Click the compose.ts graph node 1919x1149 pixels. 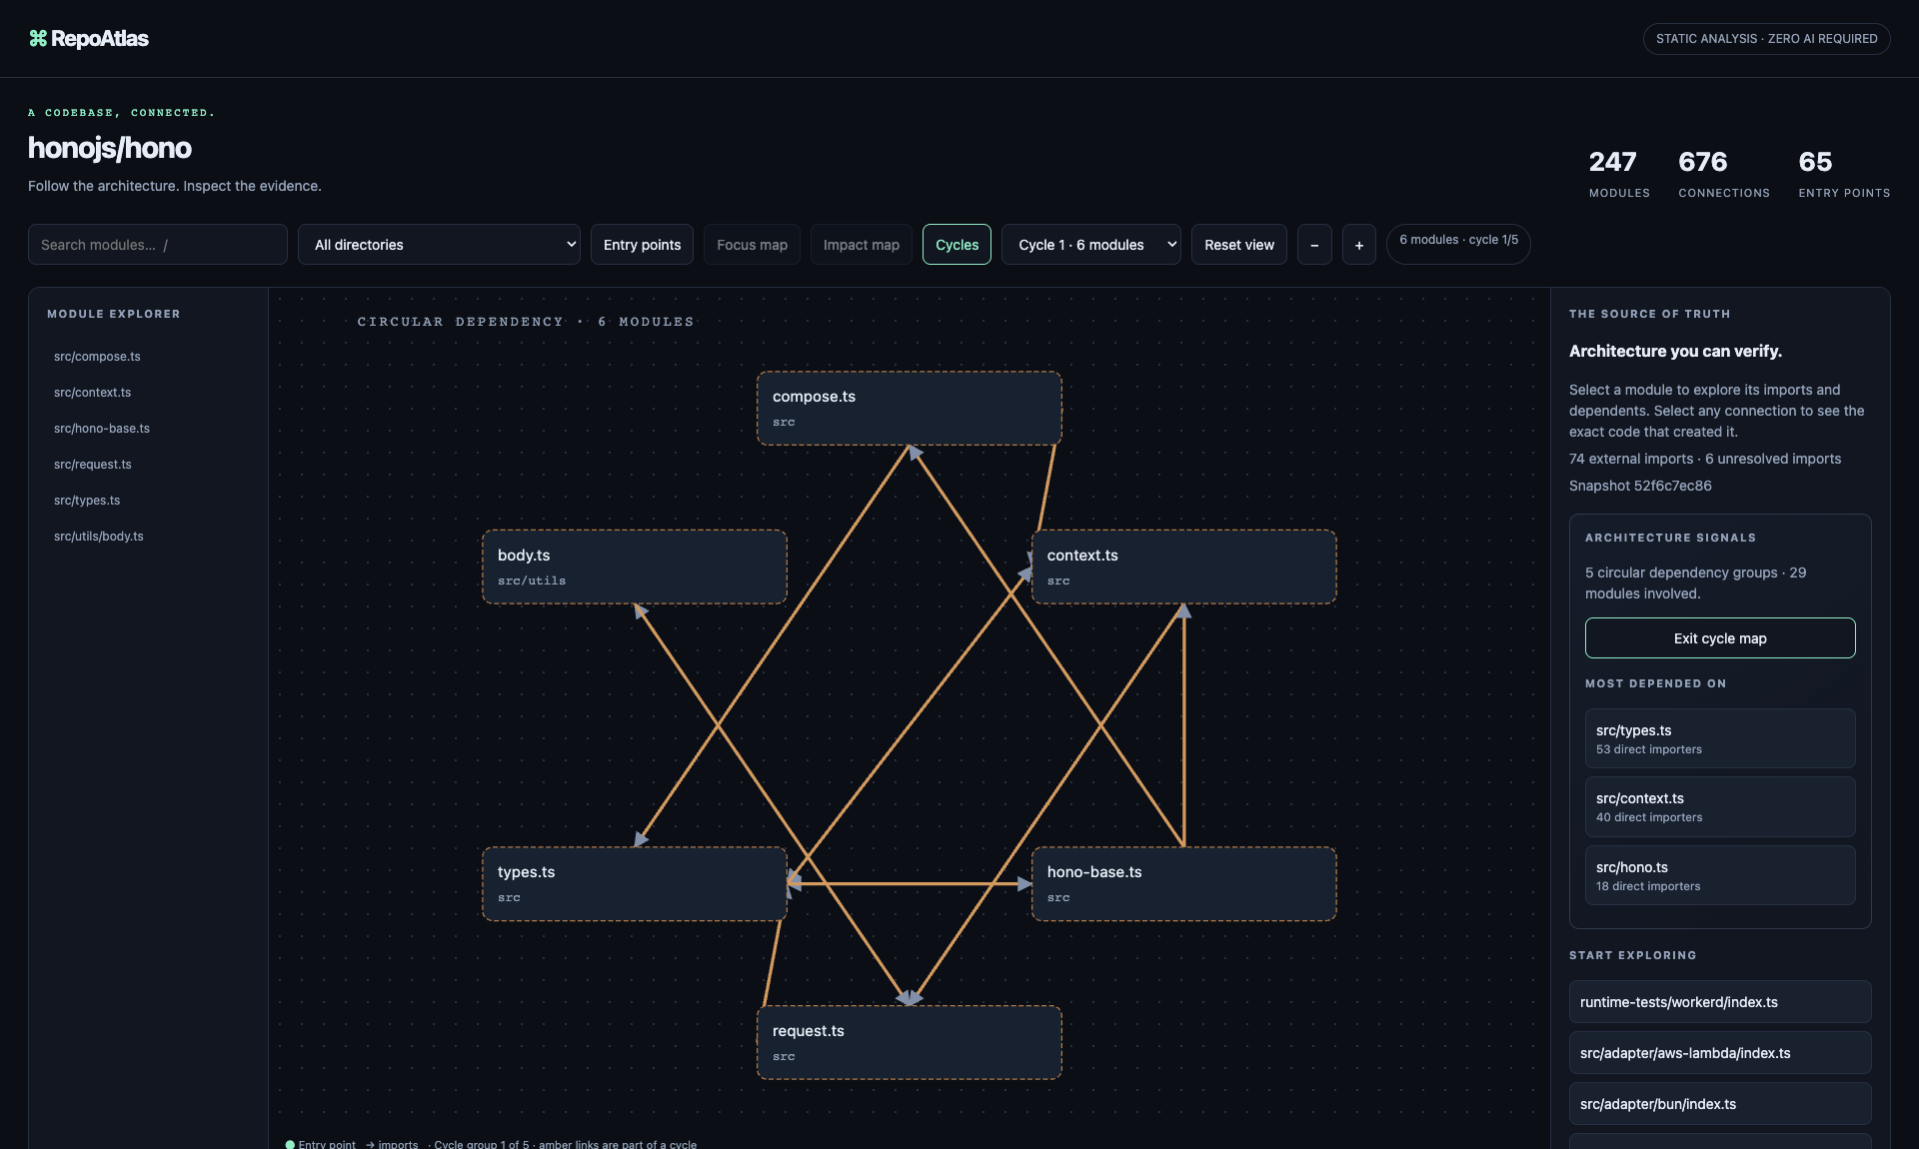(x=910, y=409)
